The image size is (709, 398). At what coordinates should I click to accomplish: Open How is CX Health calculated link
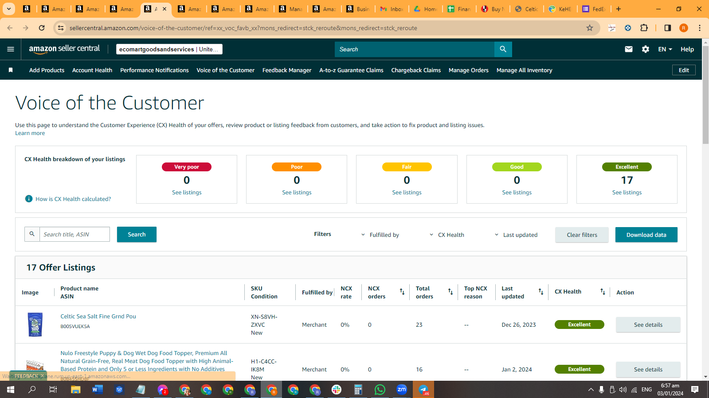[x=73, y=199]
